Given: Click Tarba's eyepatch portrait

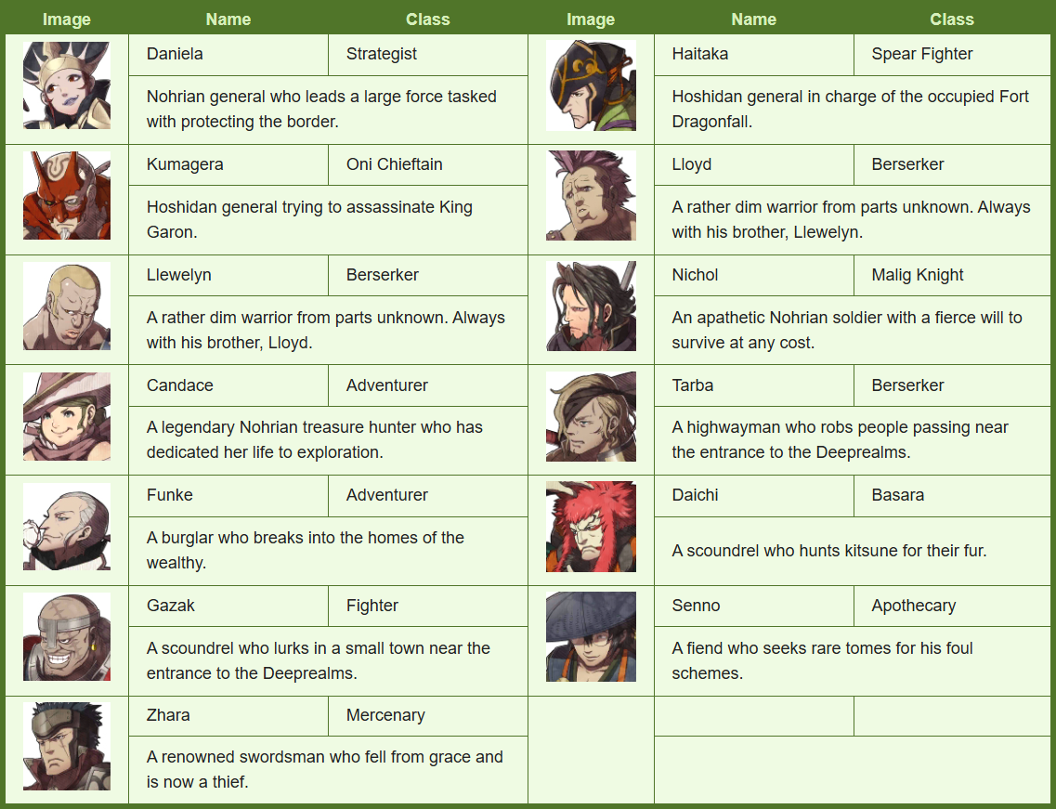Looking at the screenshot, I should click(591, 416).
